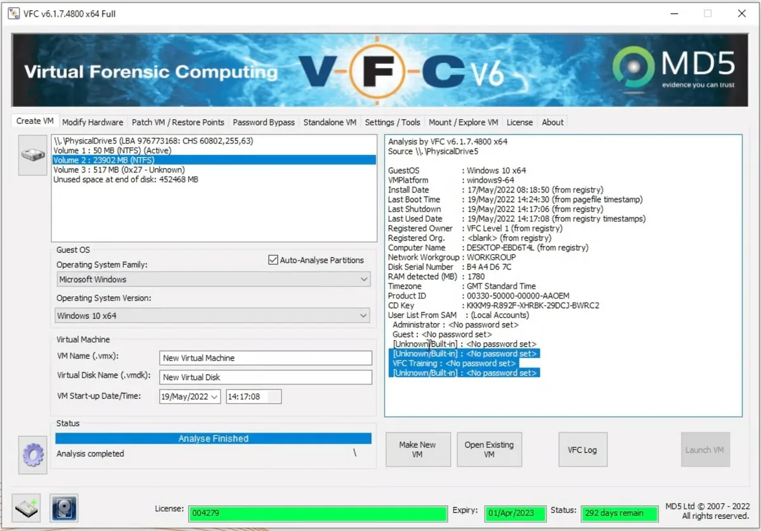This screenshot has width=761, height=531.
Task: Click the 292 days remain status field
Action: (x=620, y=513)
